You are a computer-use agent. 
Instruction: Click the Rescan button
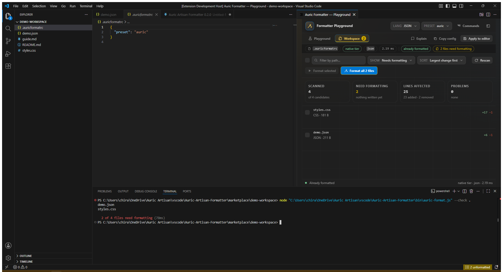coord(482,60)
